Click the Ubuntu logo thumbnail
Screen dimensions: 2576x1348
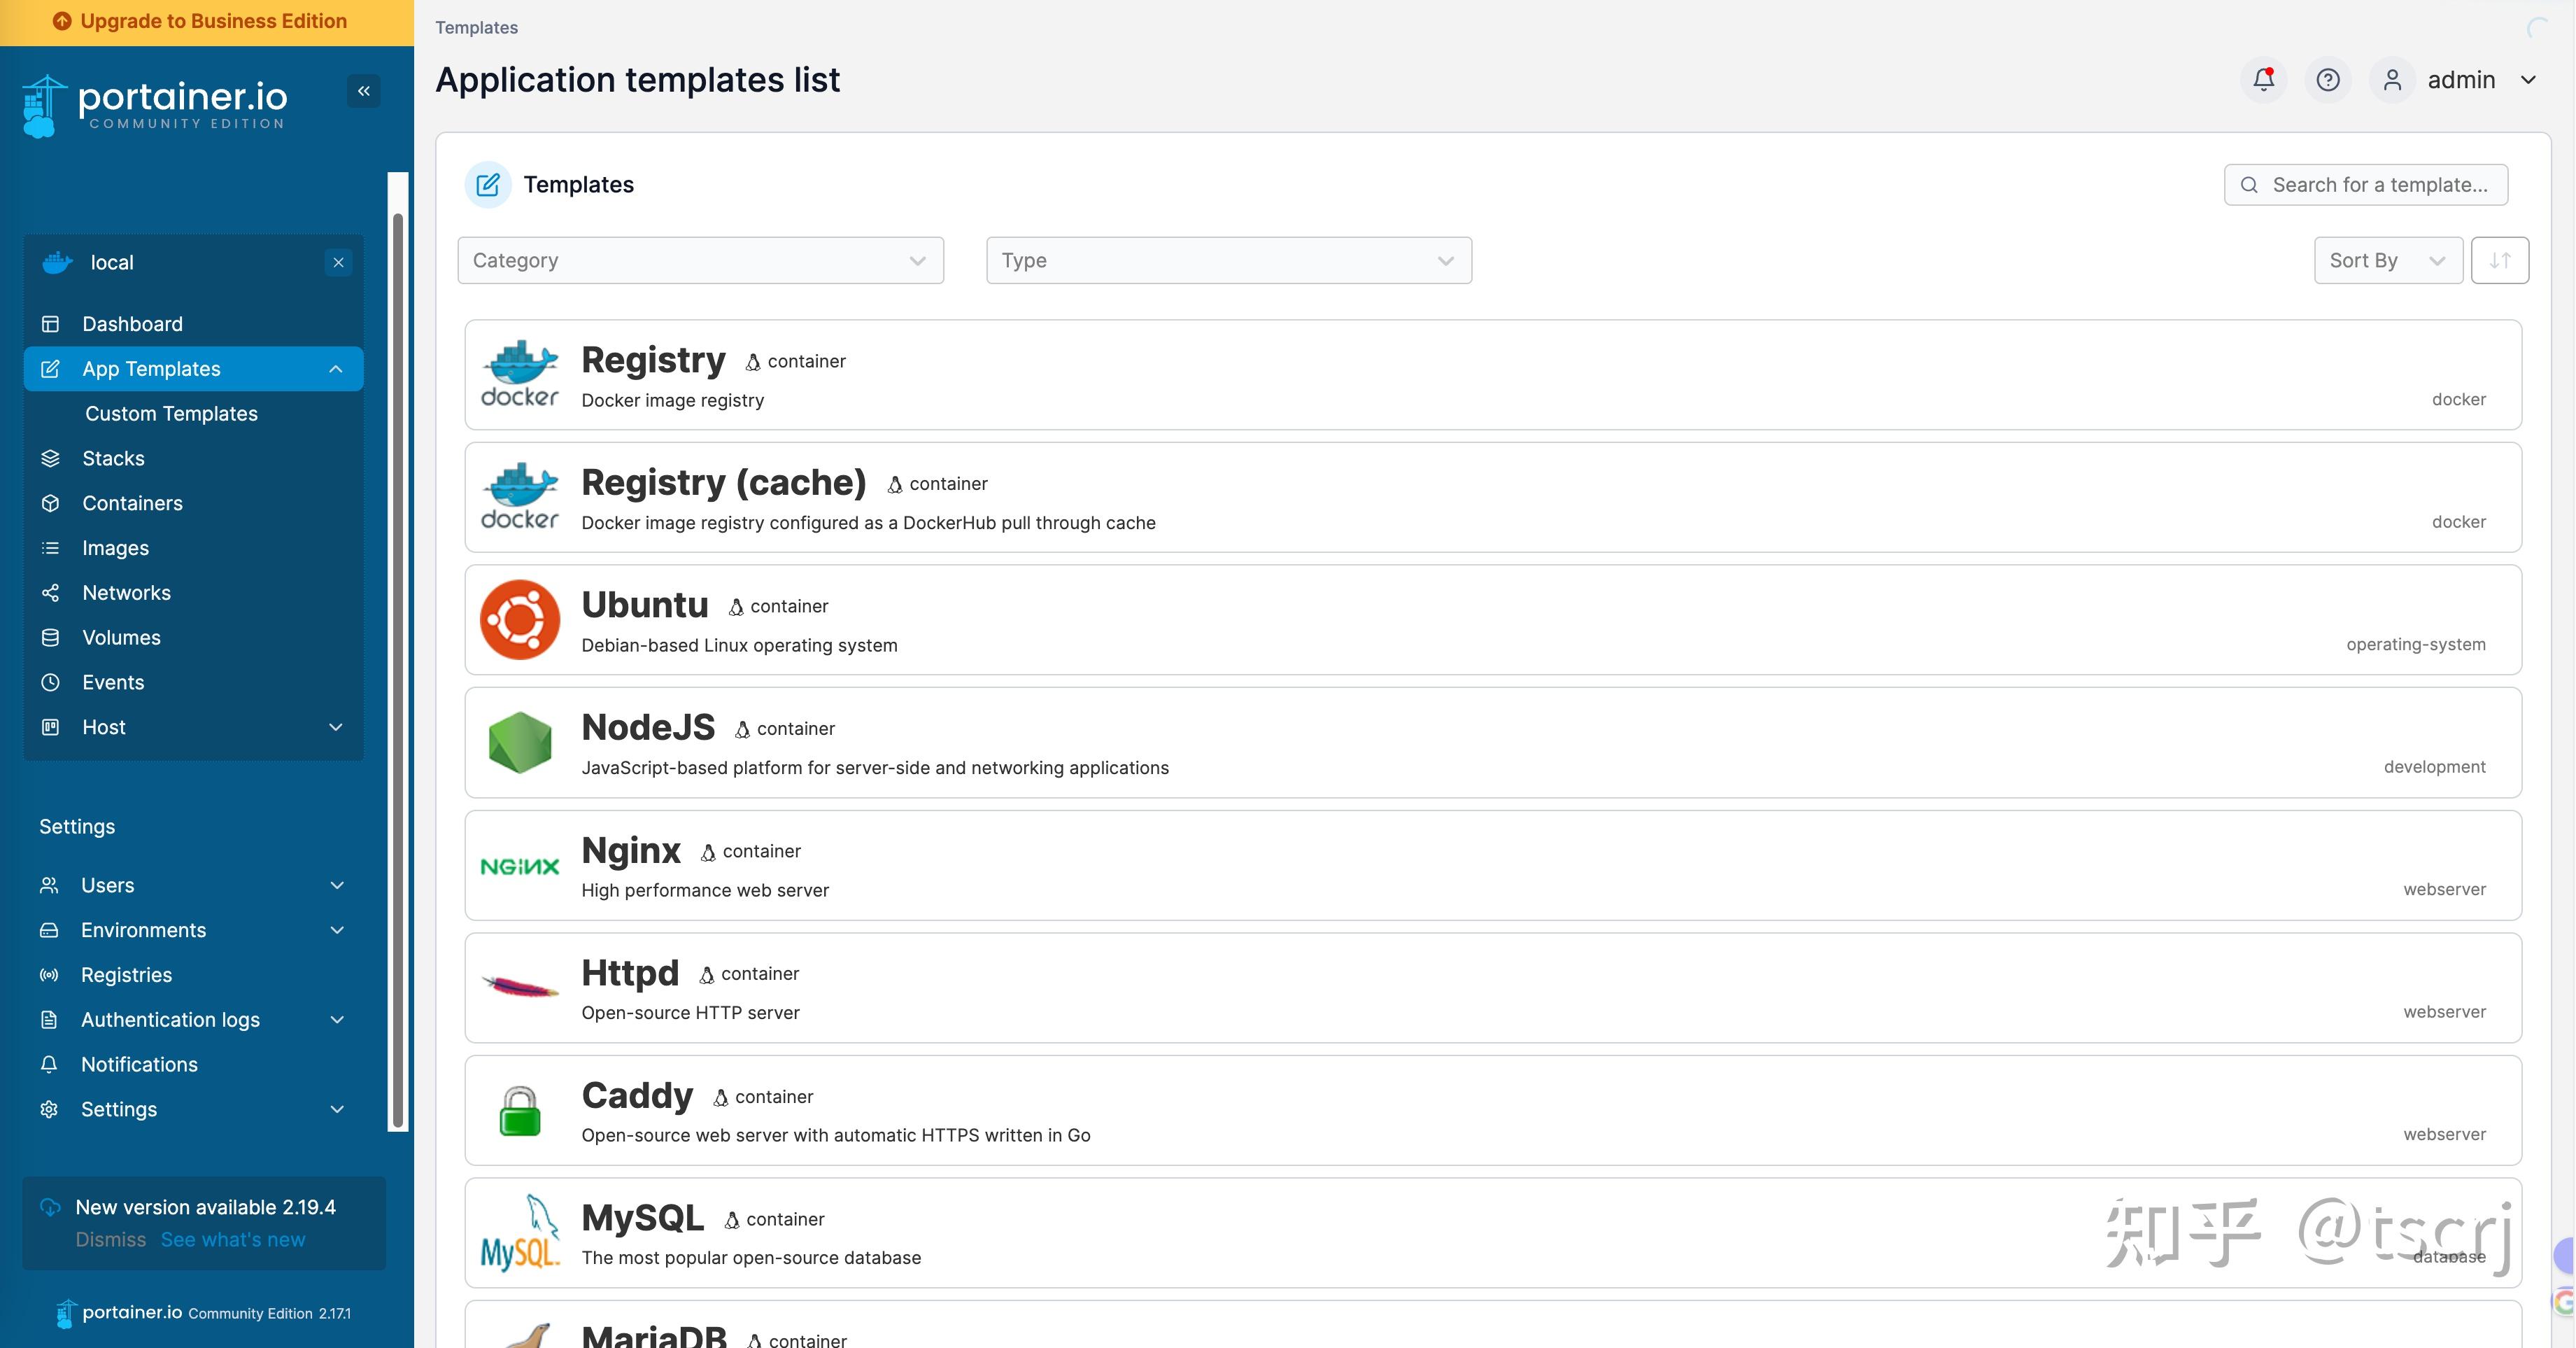click(520, 619)
